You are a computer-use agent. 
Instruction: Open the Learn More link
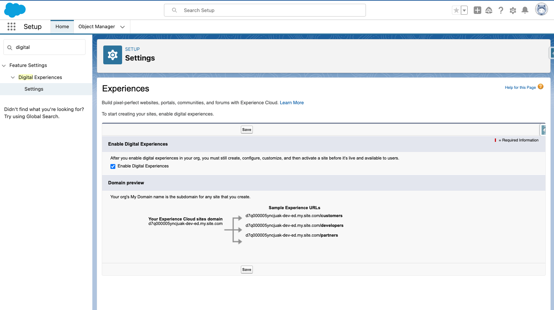292,103
